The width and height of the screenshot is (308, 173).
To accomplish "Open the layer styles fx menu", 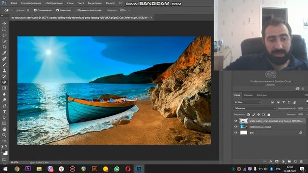I will (x=271, y=161).
